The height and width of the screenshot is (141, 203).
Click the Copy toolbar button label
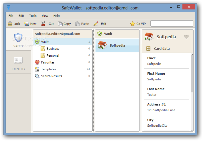(67, 24)
